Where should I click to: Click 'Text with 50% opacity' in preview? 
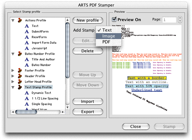147,86
